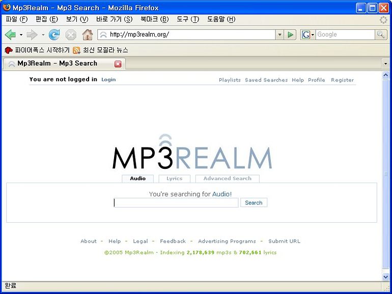
Task: Click the Google search engine G icon
Action: (x=305, y=35)
